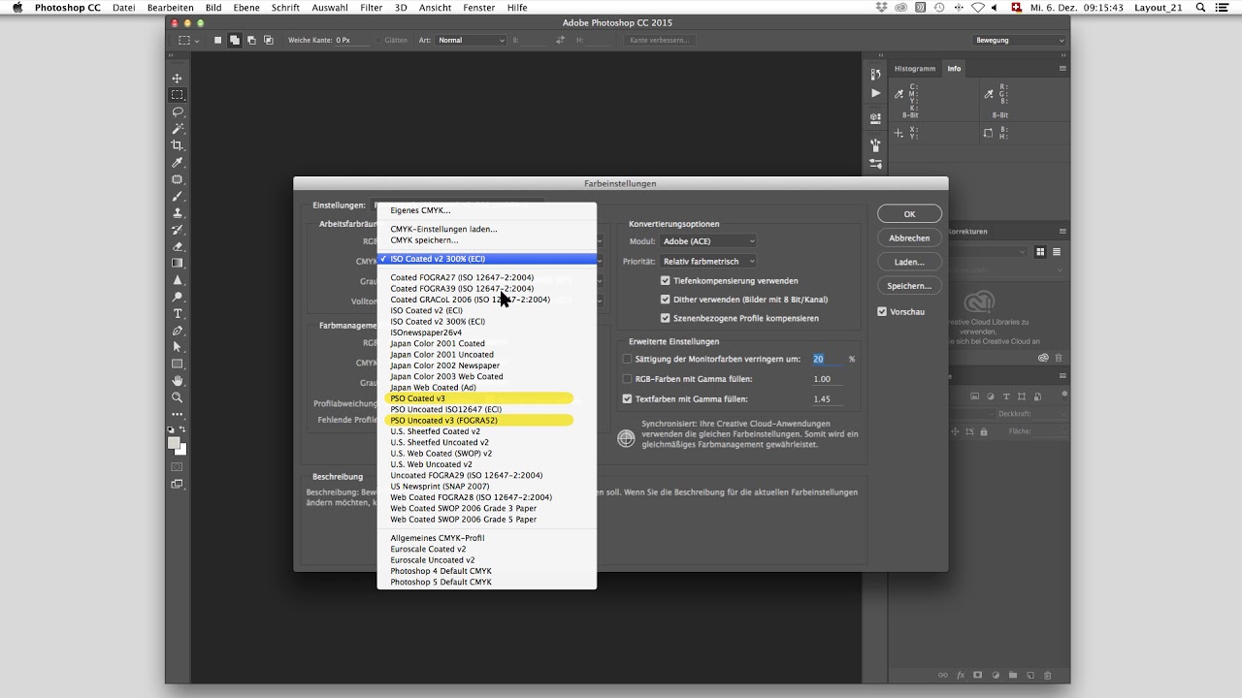
Task: Select the Hand tool
Action: point(178,380)
